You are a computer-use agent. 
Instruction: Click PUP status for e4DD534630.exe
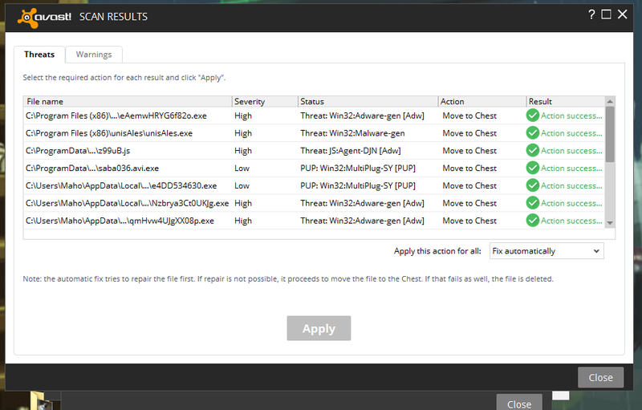tap(358, 186)
